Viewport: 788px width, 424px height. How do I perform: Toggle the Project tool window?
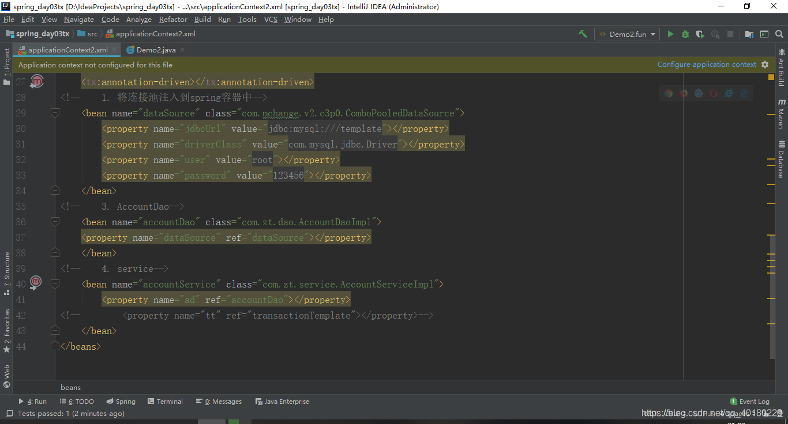[x=6, y=66]
